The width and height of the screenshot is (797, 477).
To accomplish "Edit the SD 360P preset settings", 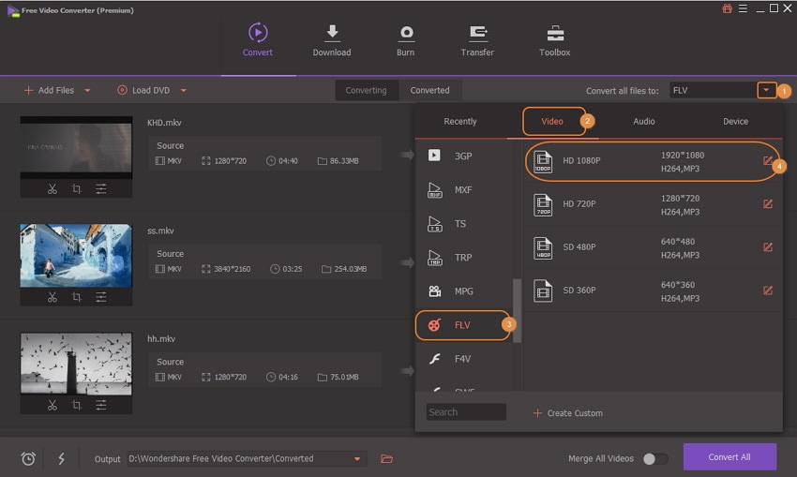I will (768, 291).
